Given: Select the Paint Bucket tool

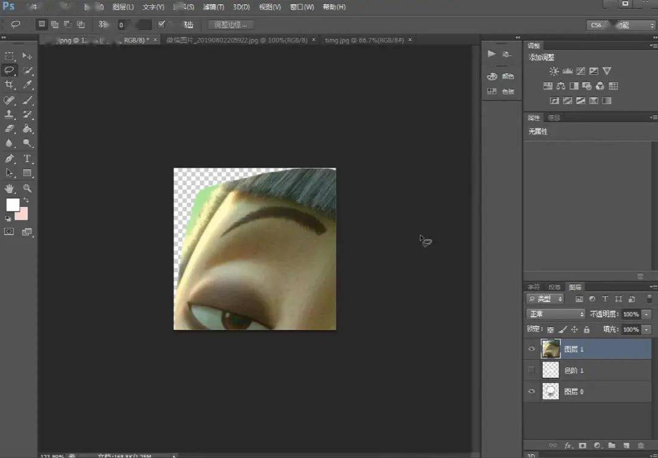Looking at the screenshot, I should (x=27, y=129).
